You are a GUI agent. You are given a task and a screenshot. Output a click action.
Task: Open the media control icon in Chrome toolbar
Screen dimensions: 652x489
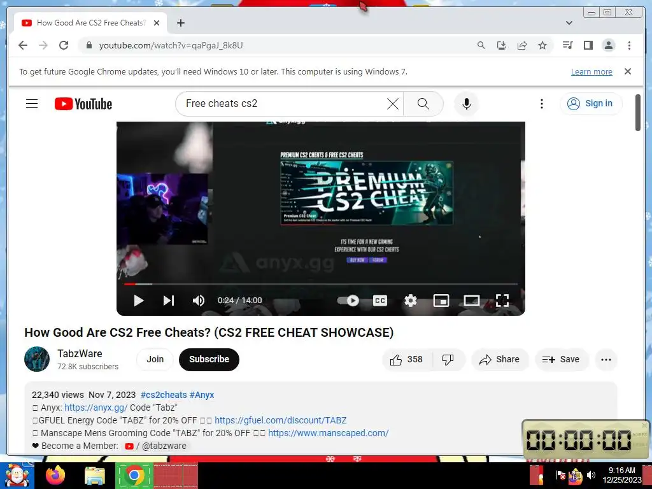pos(567,45)
